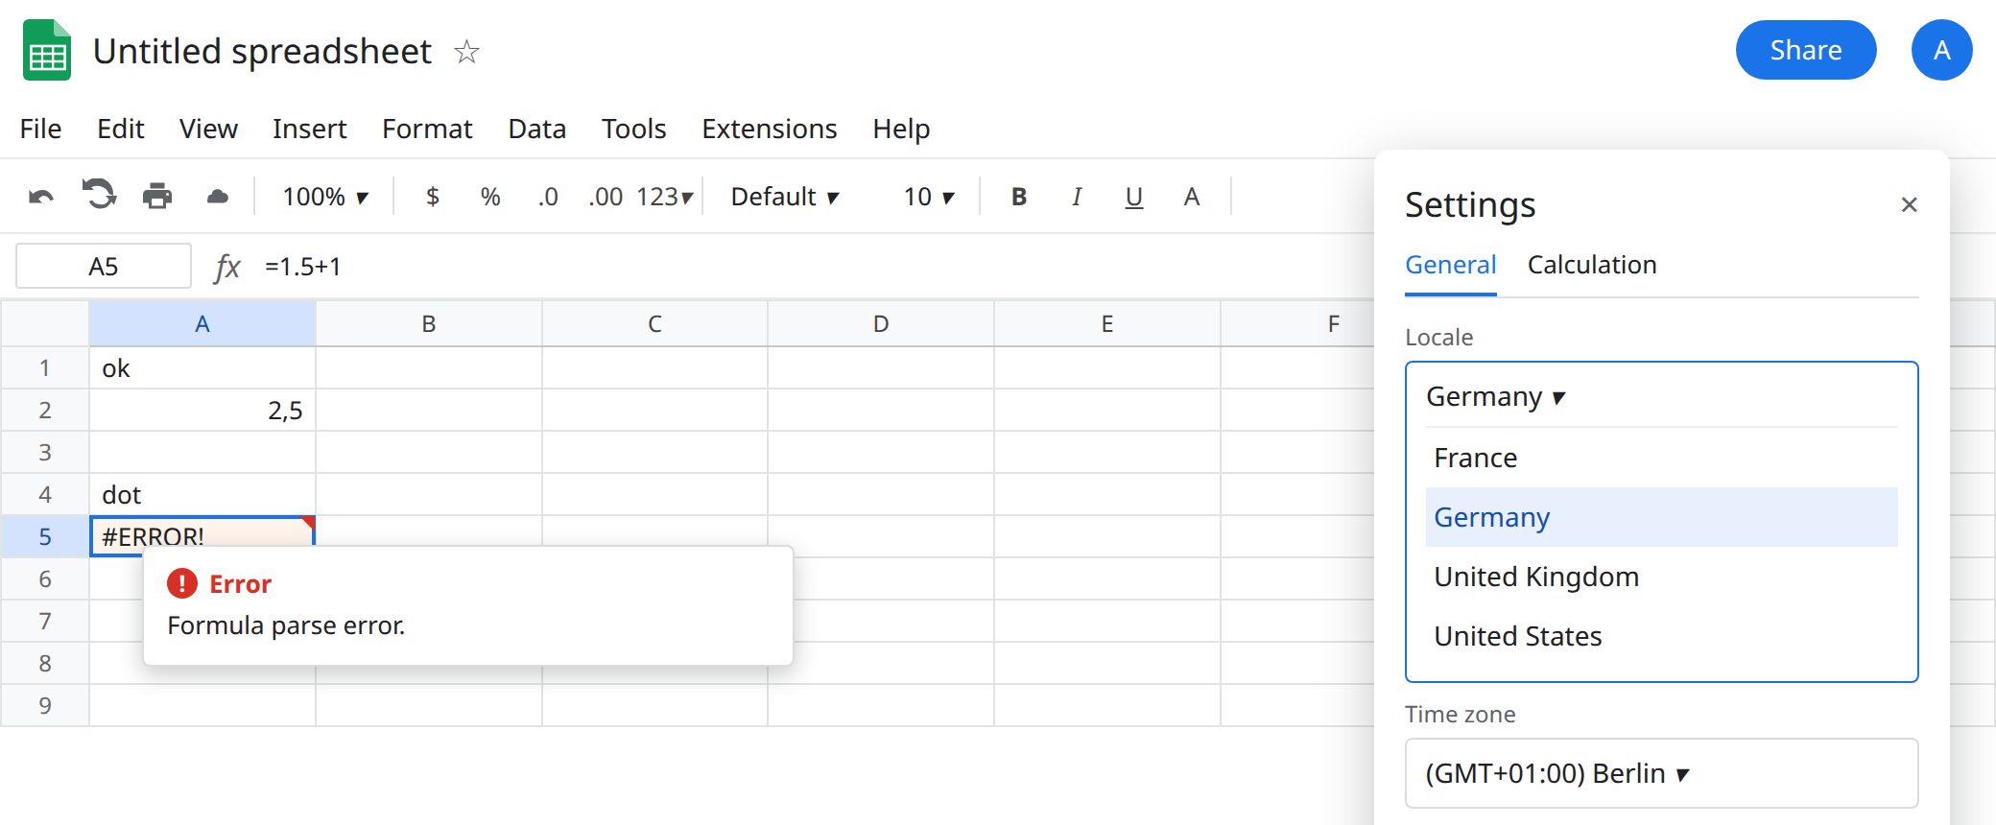Image resolution: width=1996 pixels, height=825 pixels.
Task: Select the General settings tab
Action: pyautogui.click(x=1450, y=265)
